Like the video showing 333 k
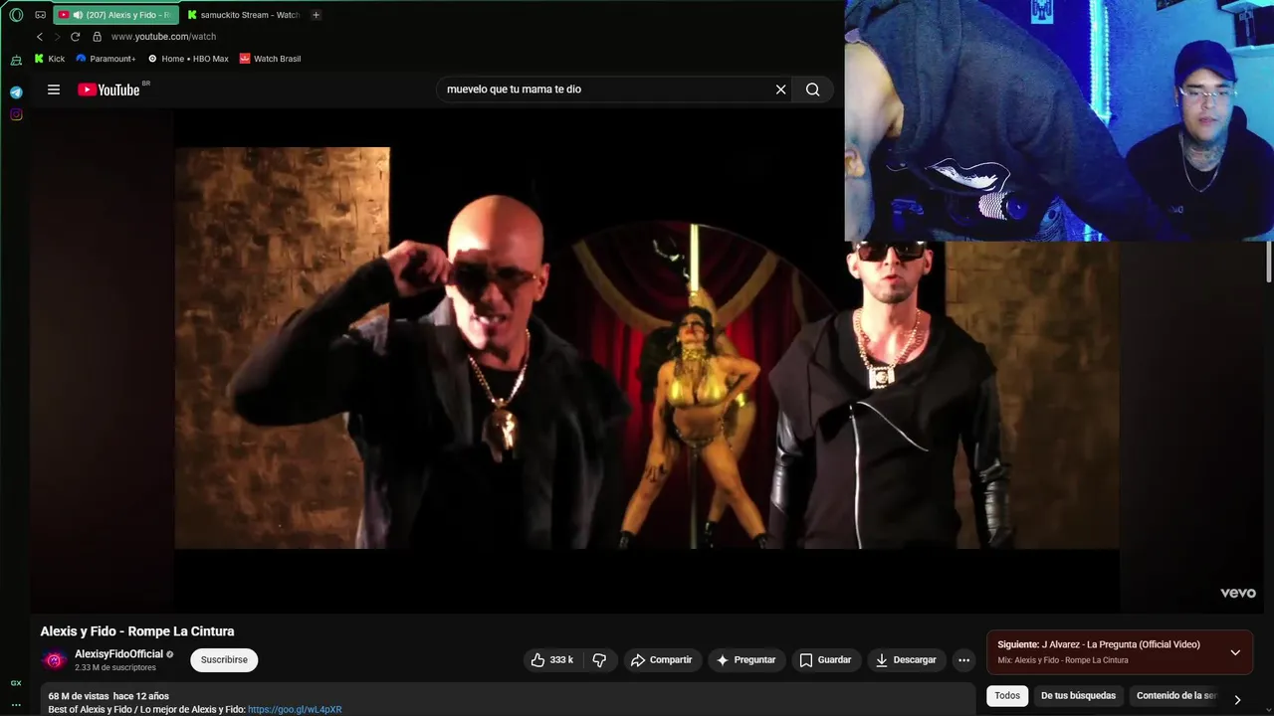This screenshot has width=1274, height=716. click(552, 660)
